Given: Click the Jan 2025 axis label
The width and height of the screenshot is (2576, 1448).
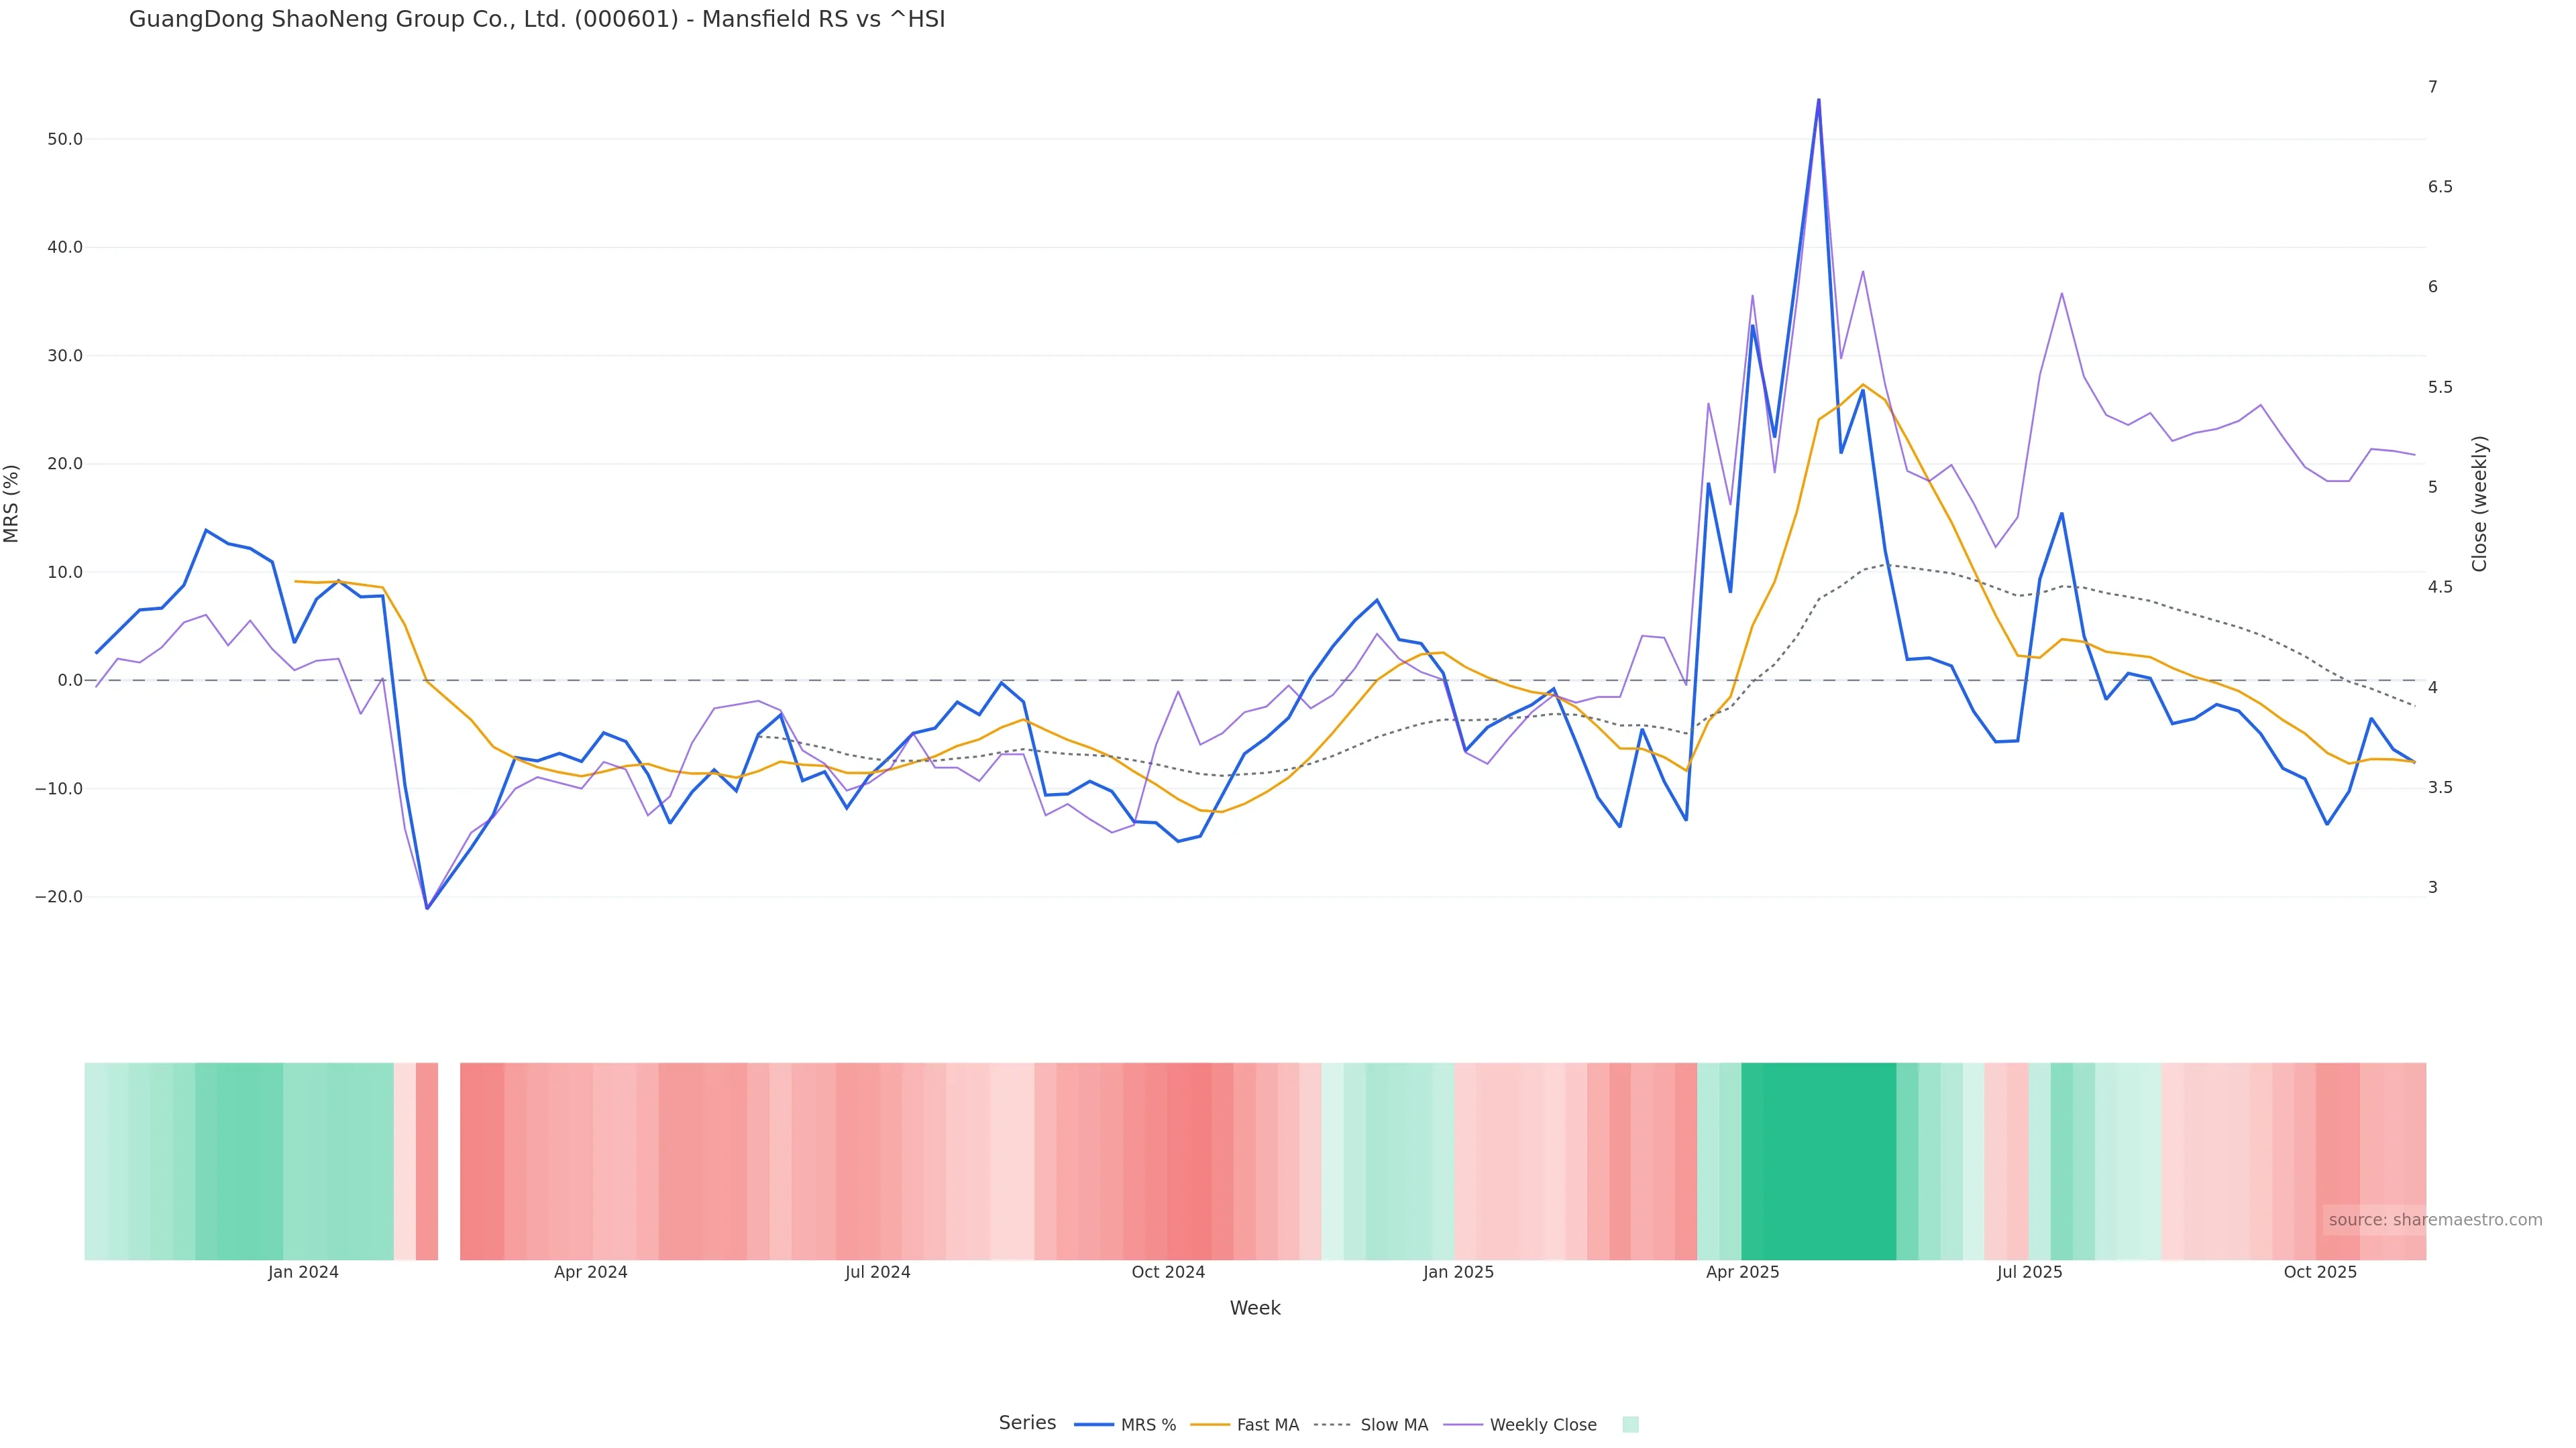Looking at the screenshot, I should click(x=1458, y=1272).
